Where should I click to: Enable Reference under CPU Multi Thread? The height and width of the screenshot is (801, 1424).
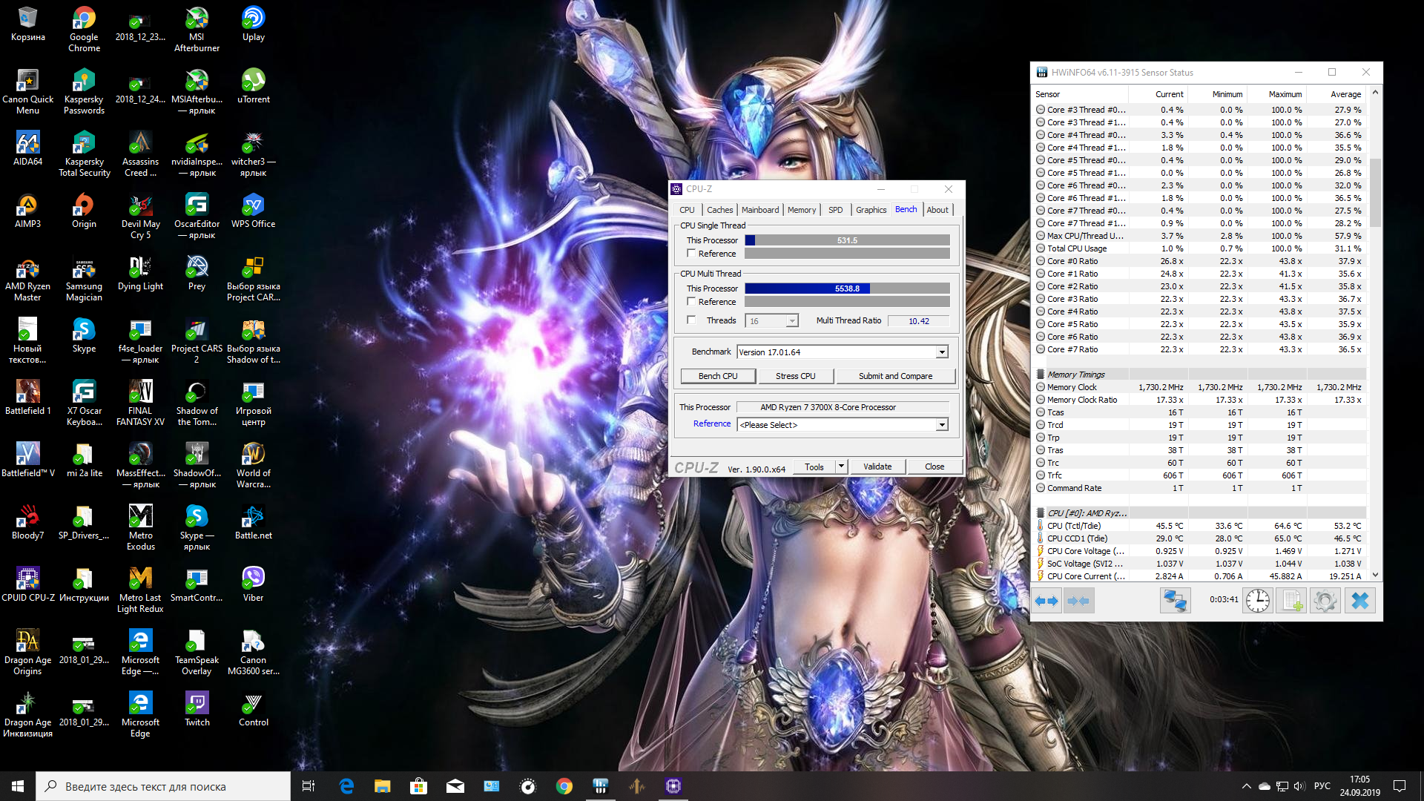(691, 302)
